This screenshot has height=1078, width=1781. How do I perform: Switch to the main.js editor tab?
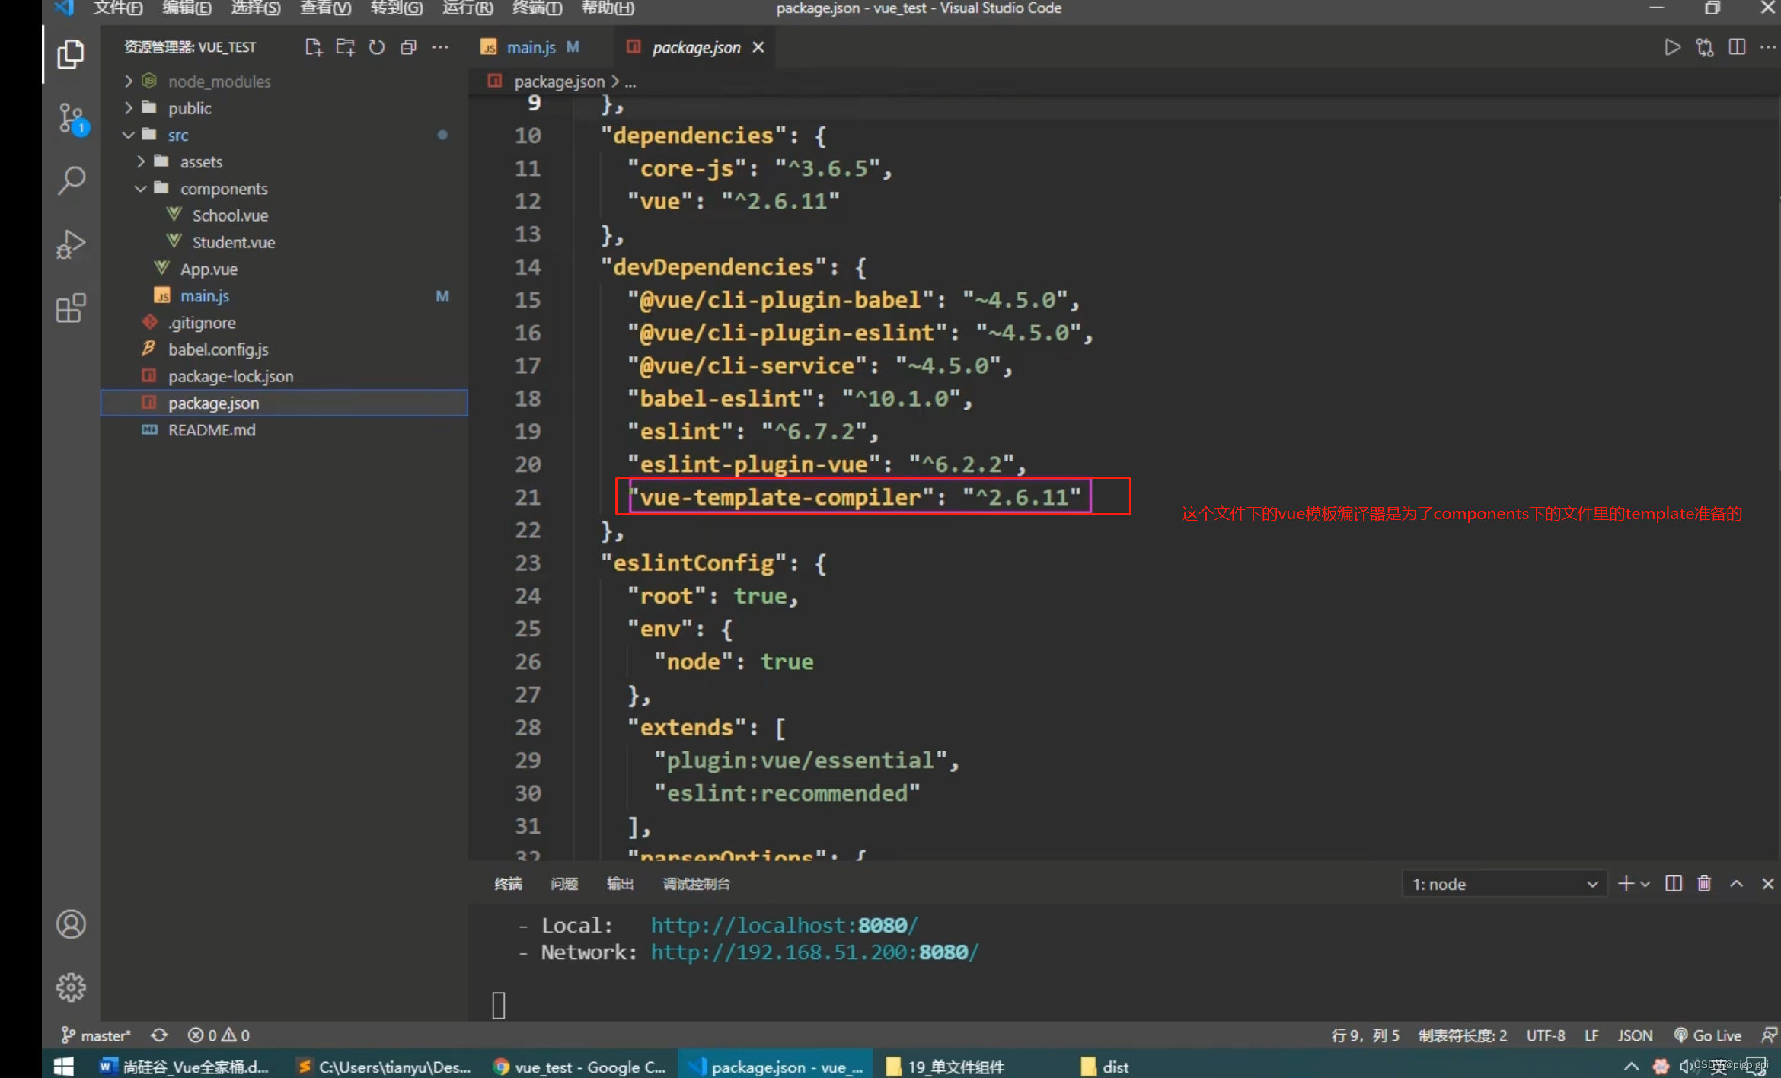point(531,47)
